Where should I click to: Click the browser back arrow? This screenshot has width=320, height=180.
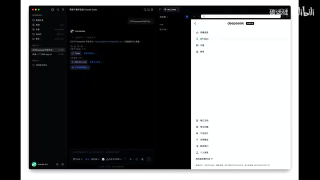pos(194,16)
